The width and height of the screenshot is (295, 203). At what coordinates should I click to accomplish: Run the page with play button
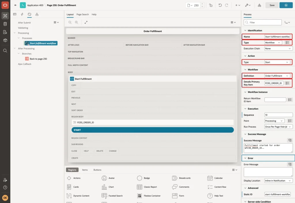(x=286, y=5)
